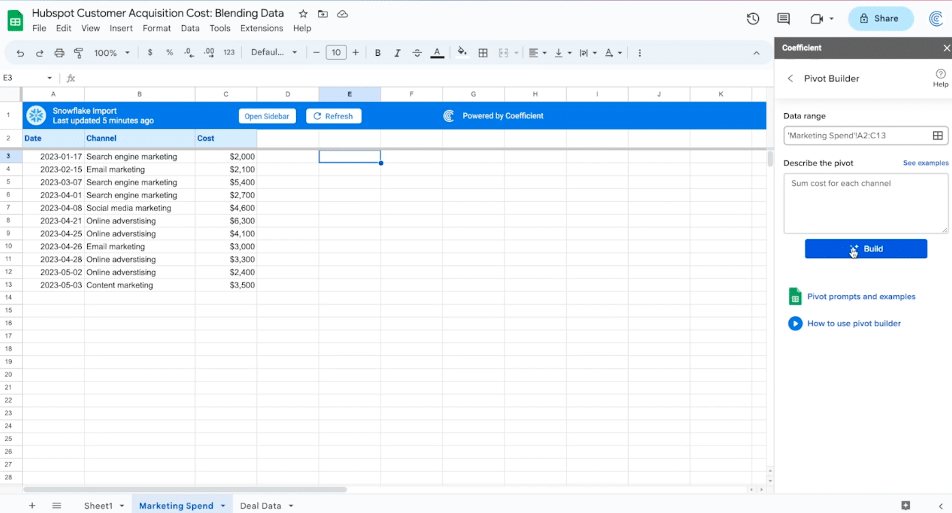952x513 pixels.
Task: Click the Coefficient logo top right
Action: tap(936, 19)
